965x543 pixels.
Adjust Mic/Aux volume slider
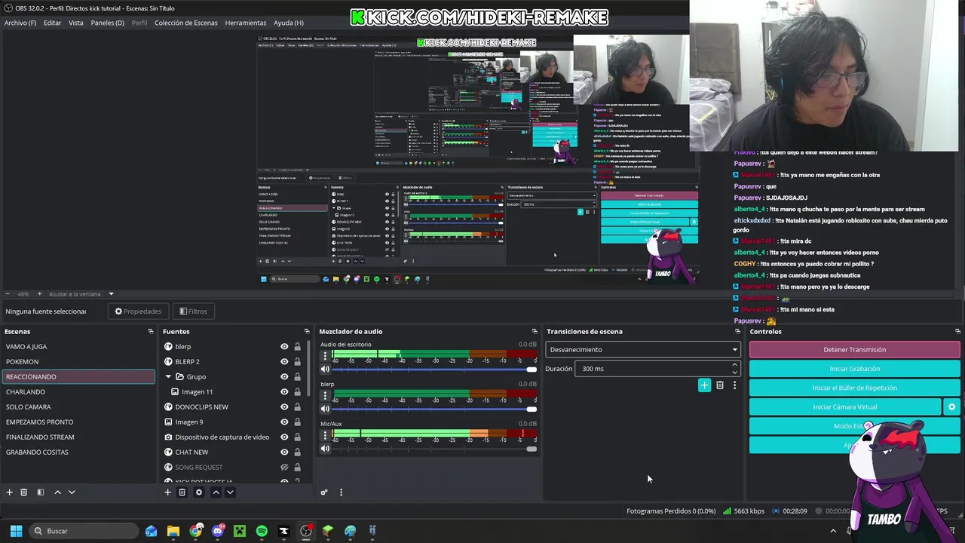point(434,449)
